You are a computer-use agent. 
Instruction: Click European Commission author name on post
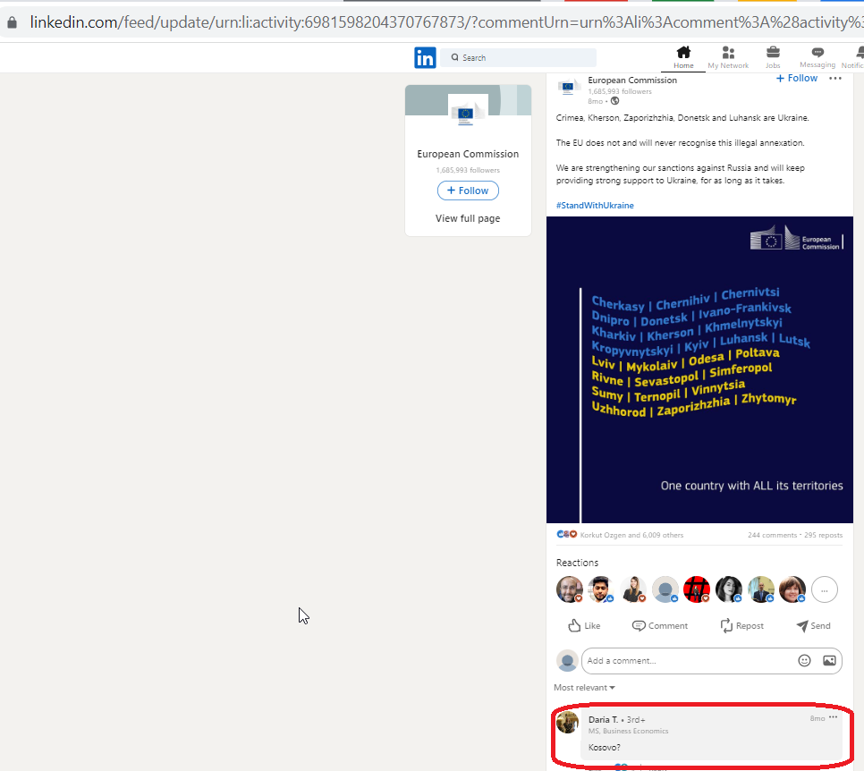(x=632, y=80)
